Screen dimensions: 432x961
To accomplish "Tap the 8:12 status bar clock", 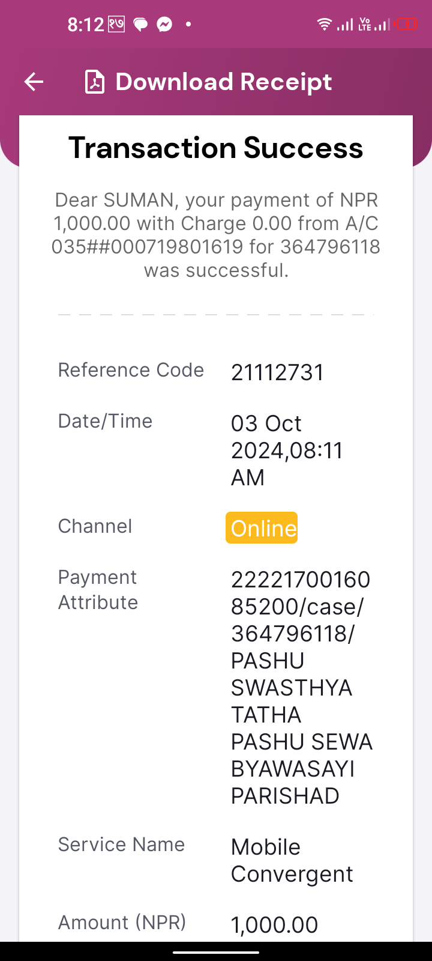I will coord(86,25).
